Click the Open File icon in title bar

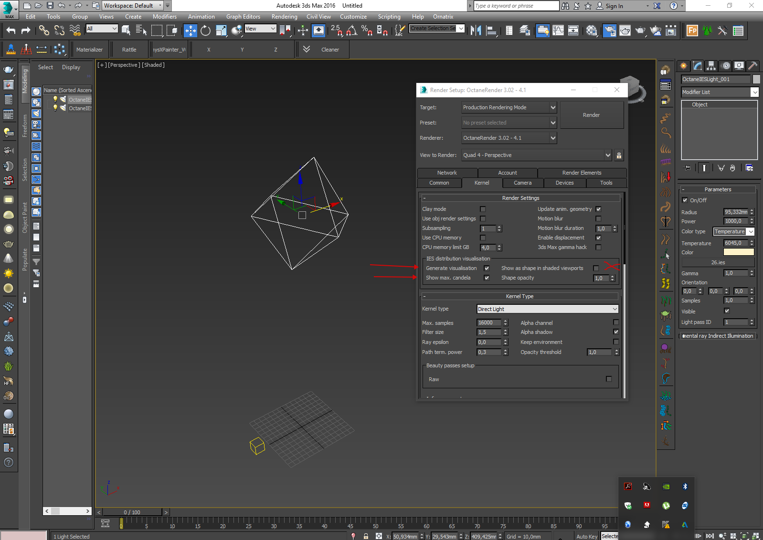pos(38,6)
